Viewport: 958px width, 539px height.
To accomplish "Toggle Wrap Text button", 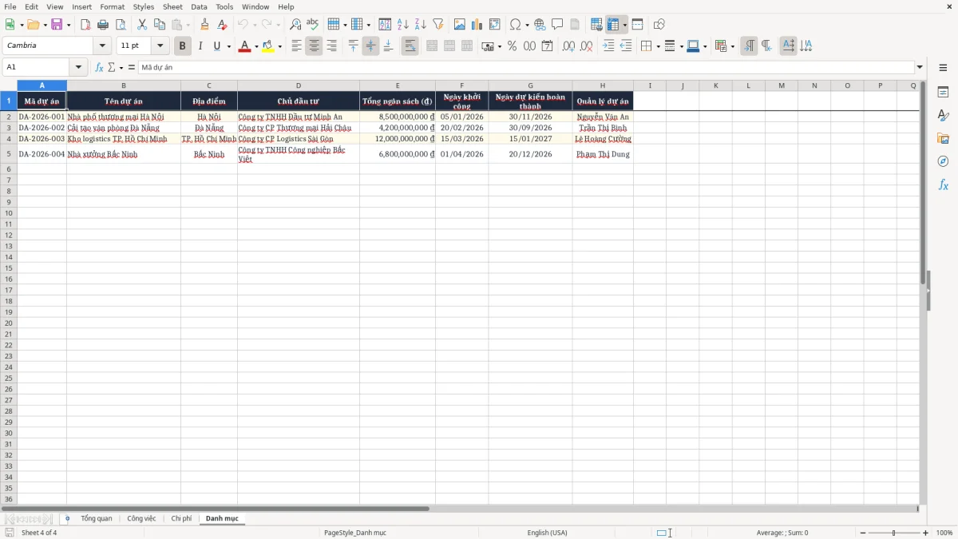I will click(410, 46).
